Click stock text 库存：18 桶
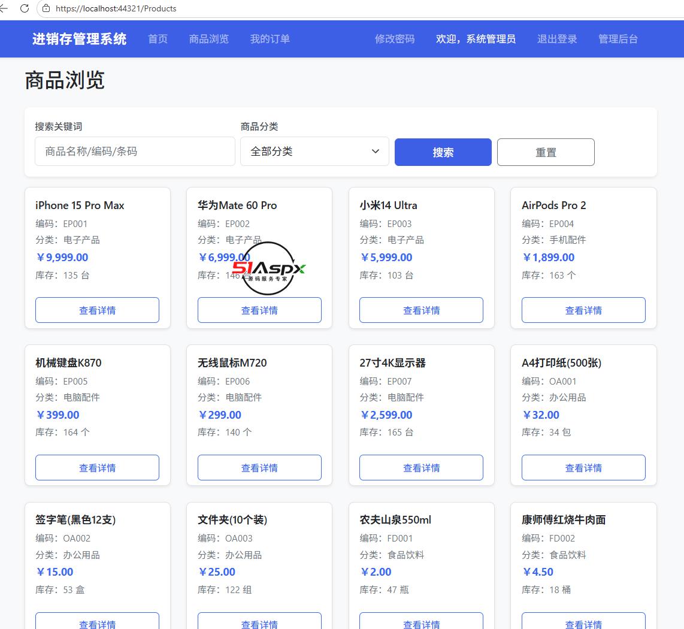This screenshot has width=684, height=629. pos(546,589)
